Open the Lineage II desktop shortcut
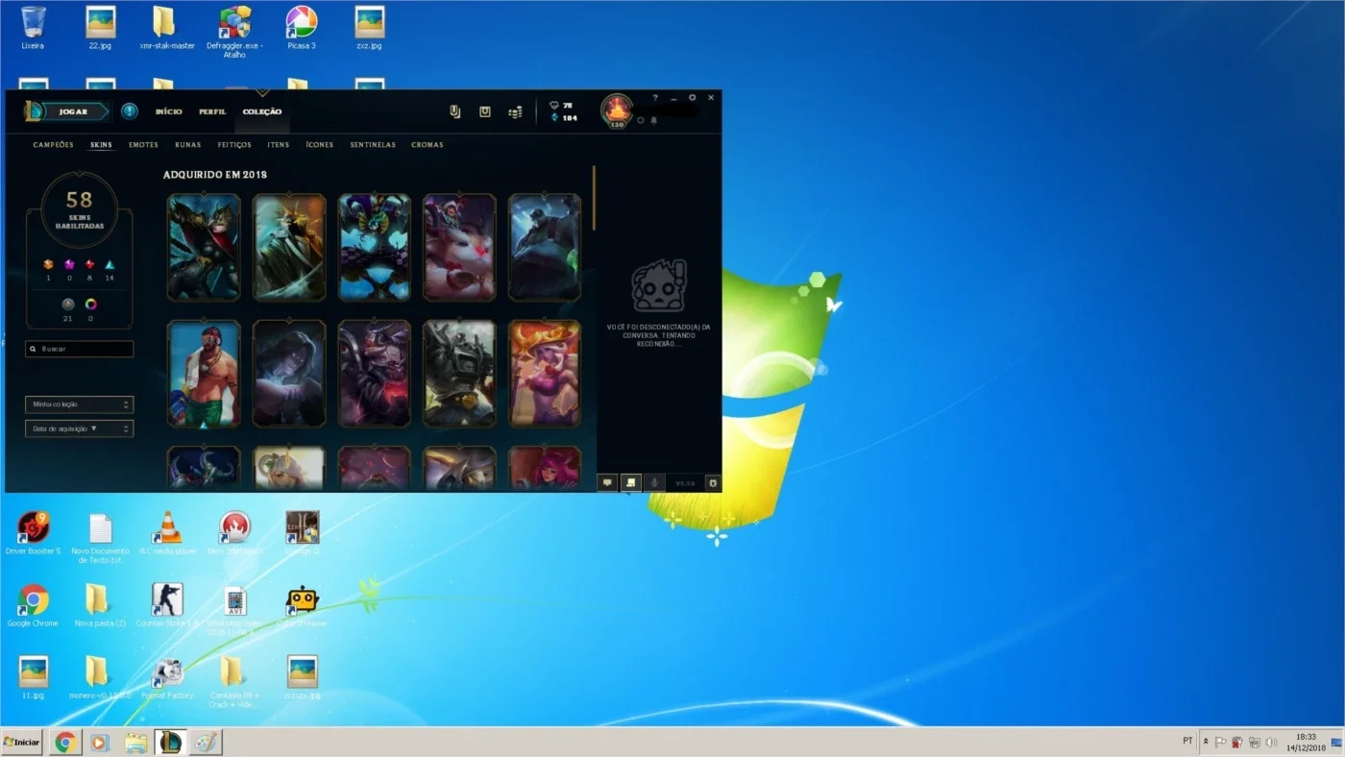The width and height of the screenshot is (1345, 757). tap(302, 533)
